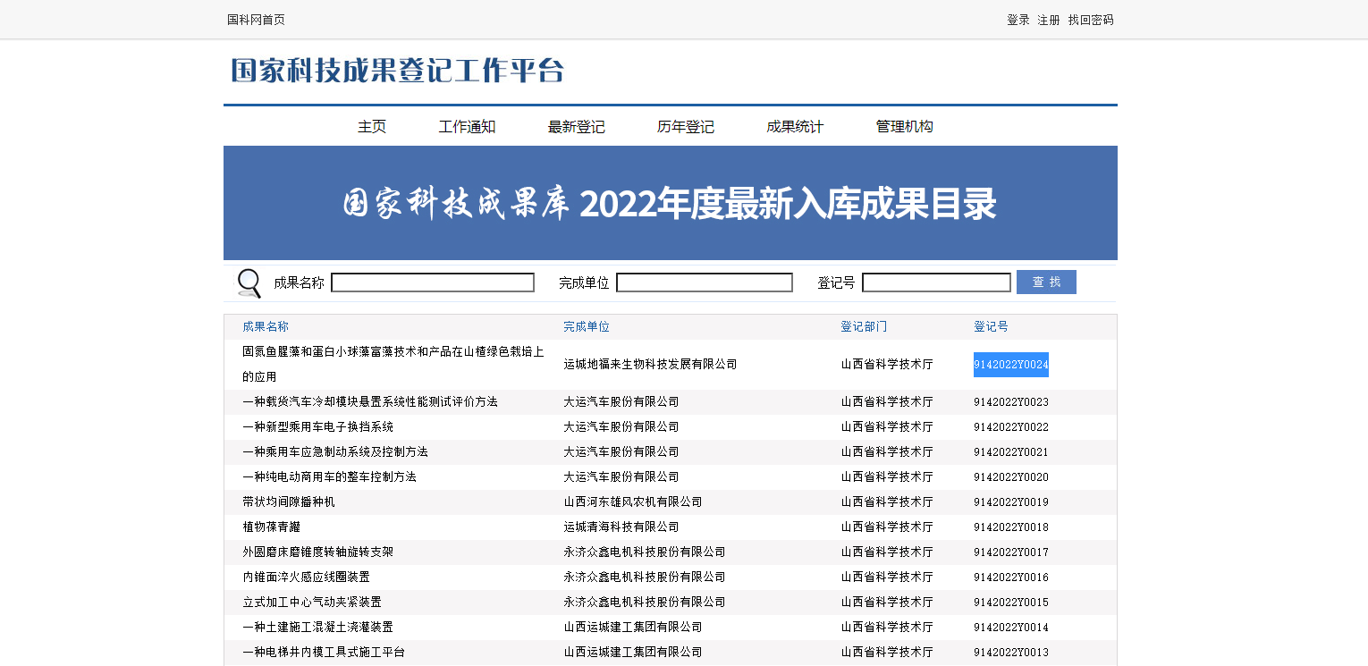
Task: Click 永济众鑫电机科技股份有限公司 in the 9142022Y0017 row
Action: 645,552
